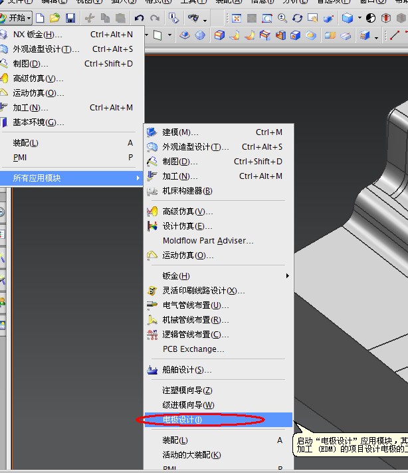Click the Fit view icon
The image size is (408, 473).
click(237, 19)
